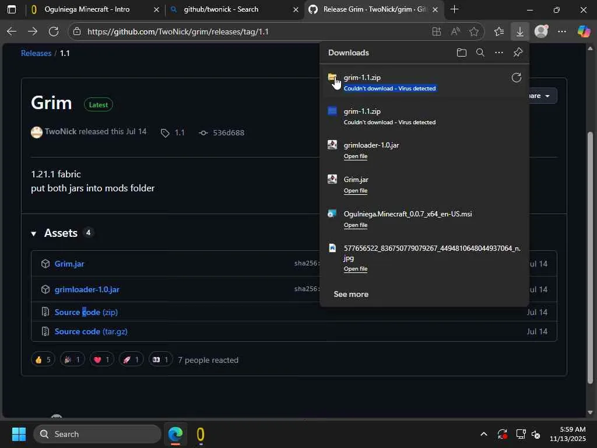The image size is (597, 448).
Task: Click See more in the Downloads panel
Action: click(351, 294)
